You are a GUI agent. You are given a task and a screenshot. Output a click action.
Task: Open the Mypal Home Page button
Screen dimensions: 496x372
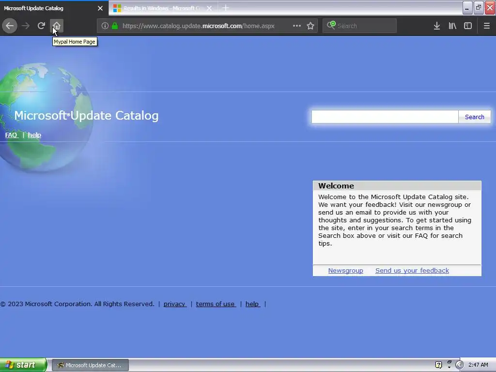(57, 26)
